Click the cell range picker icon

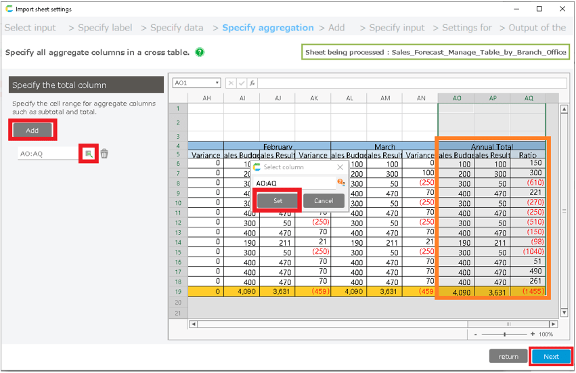point(89,154)
